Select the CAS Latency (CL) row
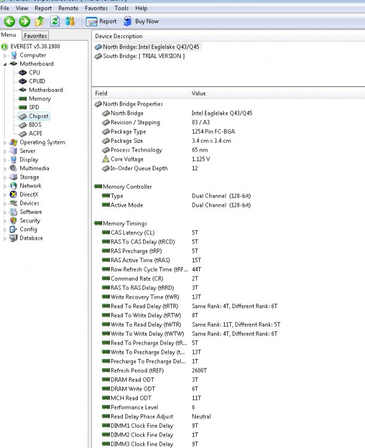The width and height of the screenshot is (365, 448). click(x=228, y=232)
